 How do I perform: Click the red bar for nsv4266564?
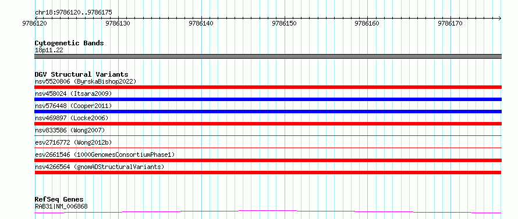pyautogui.click(x=268, y=173)
